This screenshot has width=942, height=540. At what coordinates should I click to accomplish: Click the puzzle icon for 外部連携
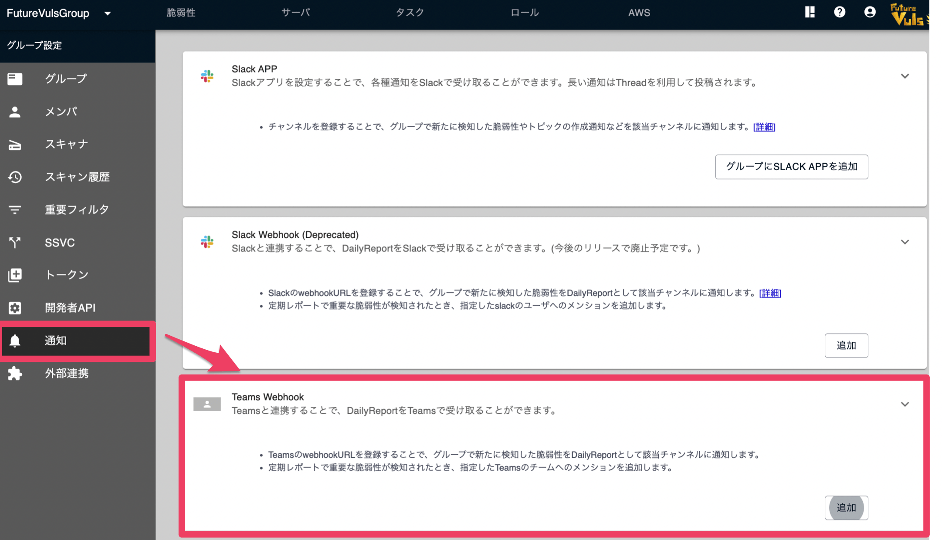[x=15, y=373]
